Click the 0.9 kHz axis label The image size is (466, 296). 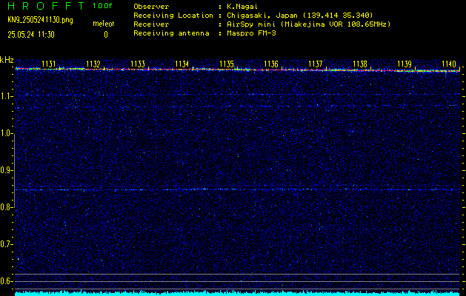click(x=5, y=170)
